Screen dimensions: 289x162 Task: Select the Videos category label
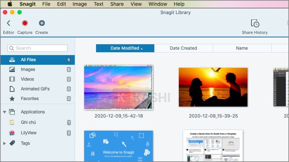click(x=27, y=79)
